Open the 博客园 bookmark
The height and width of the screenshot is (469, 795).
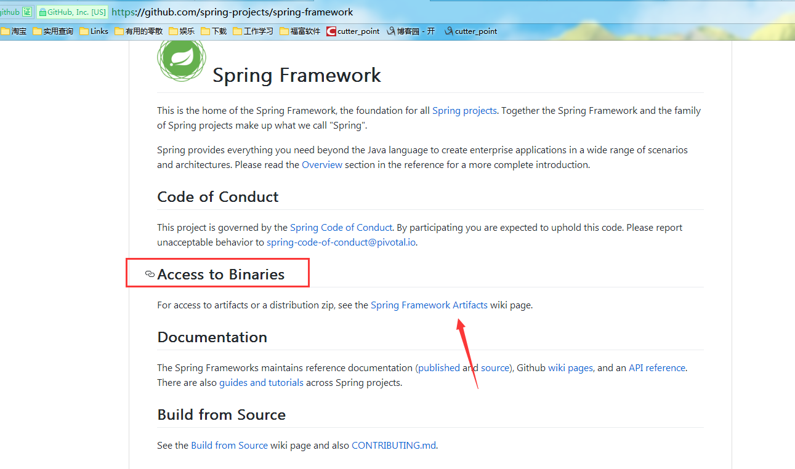tap(411, 31)
